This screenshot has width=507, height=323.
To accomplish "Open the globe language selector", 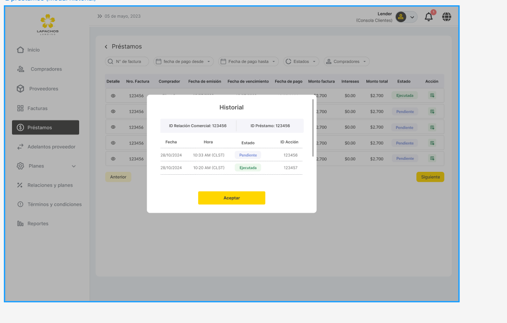I will (447, 17).
